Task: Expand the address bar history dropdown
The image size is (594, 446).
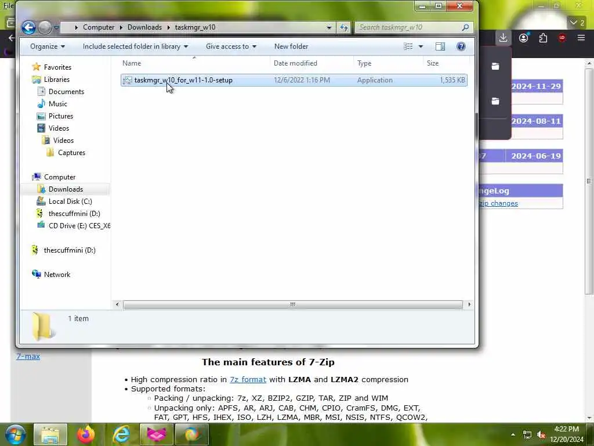Action: [x=329, y=27]
